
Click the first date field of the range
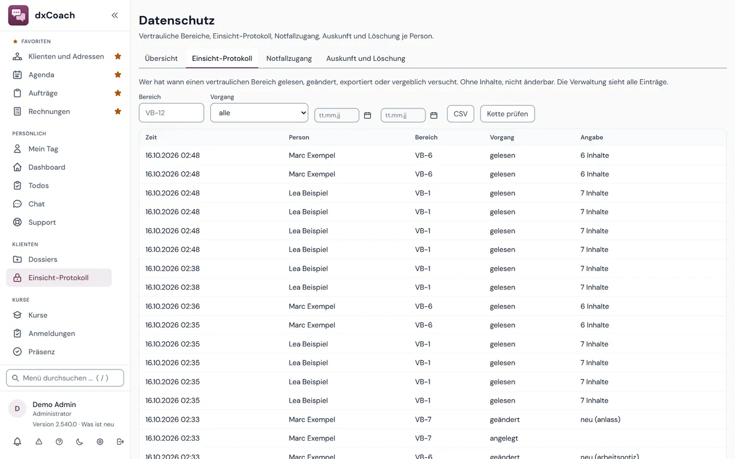coord(336,115)
